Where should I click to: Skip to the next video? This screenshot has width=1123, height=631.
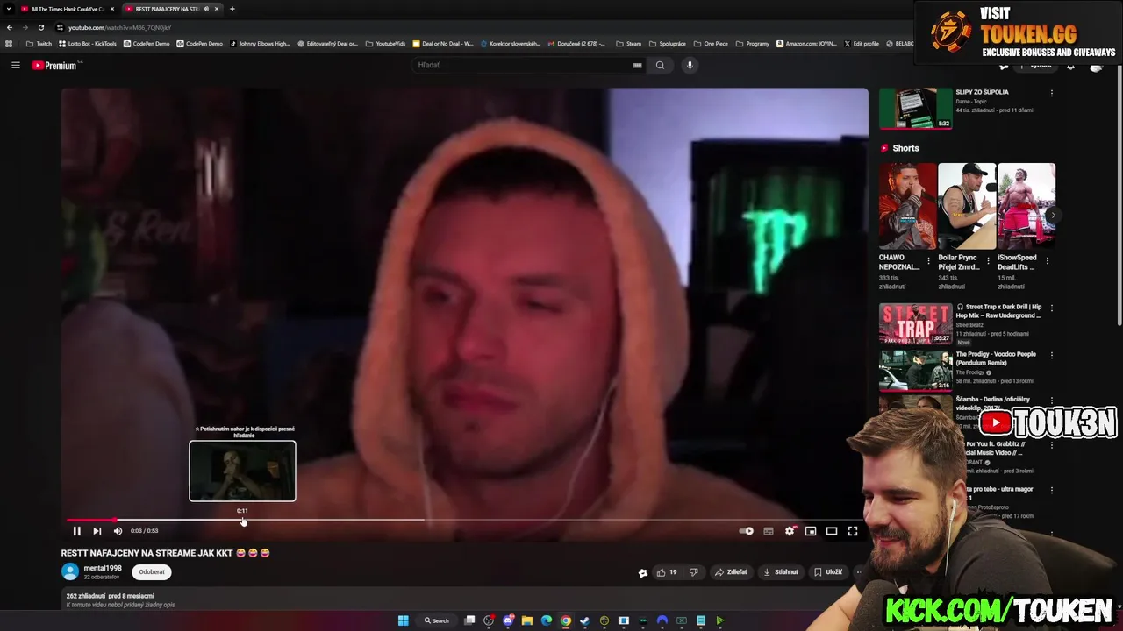[97, 531]
